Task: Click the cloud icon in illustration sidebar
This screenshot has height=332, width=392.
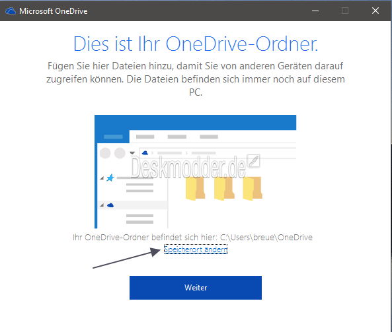Action: click(110, 205)
